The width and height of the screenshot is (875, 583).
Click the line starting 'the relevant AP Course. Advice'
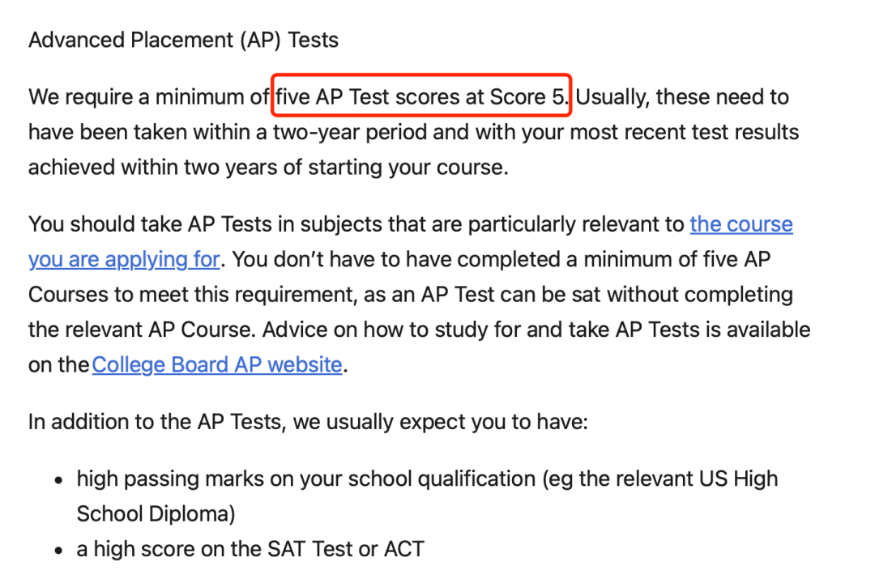[419, 330]
